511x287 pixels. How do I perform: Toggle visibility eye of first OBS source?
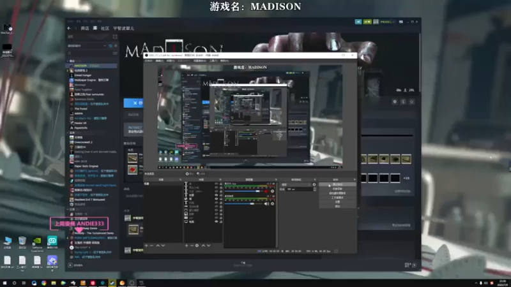point(216,184)
